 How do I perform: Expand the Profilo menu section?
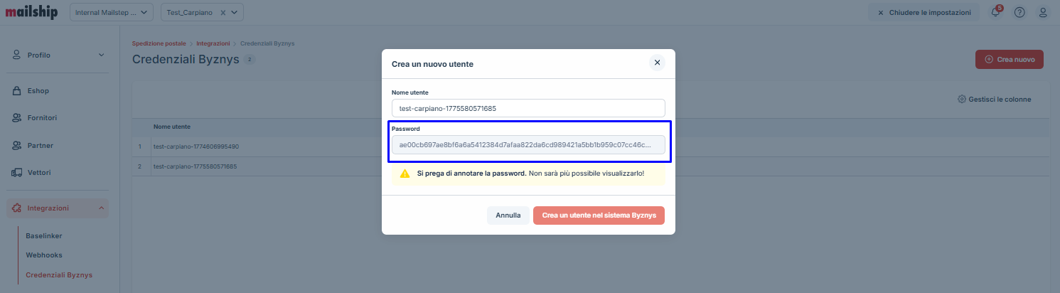[101, 55]
